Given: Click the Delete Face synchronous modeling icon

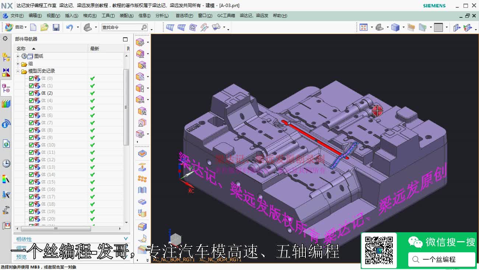Looking at the screenshot, I should tap(142, 65).
